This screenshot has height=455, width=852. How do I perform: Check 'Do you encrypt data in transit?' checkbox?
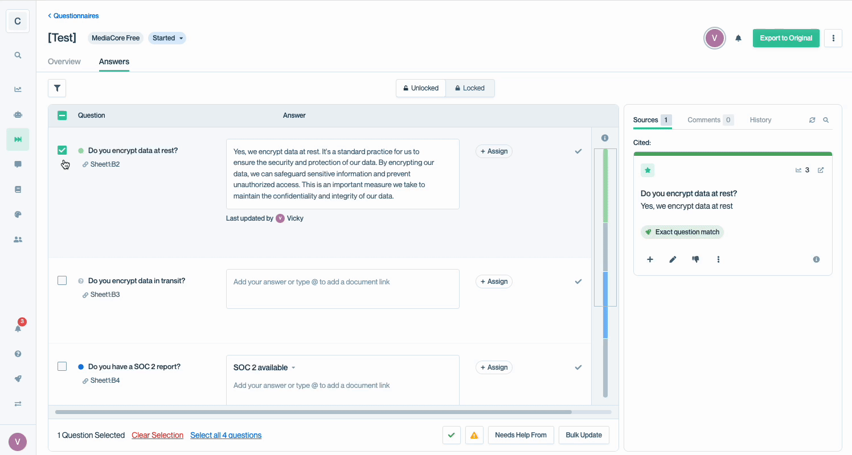point(62,280)
